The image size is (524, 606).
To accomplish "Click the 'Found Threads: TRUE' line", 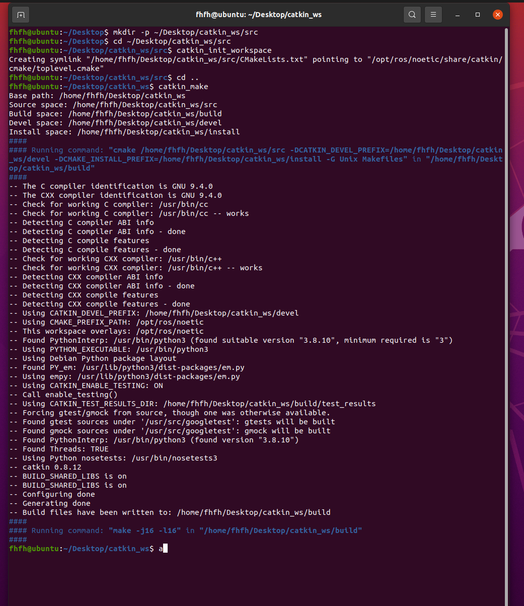I will tap(65, 449).
